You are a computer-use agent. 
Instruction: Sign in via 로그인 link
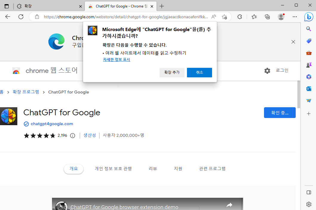pyautogui.click(x=282, y=70)
